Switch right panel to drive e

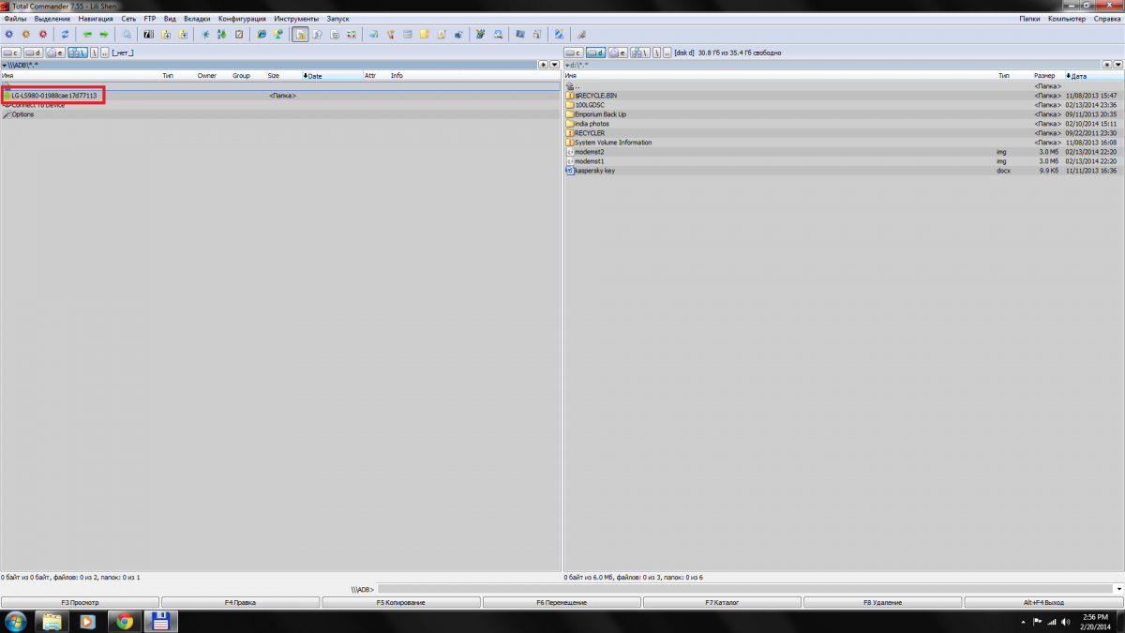coord(618,53)
